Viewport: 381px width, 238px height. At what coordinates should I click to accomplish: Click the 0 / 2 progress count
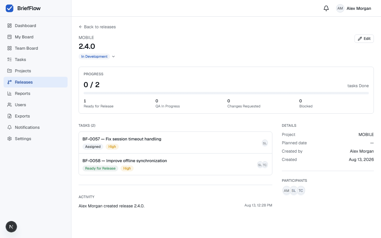point(92,85)
